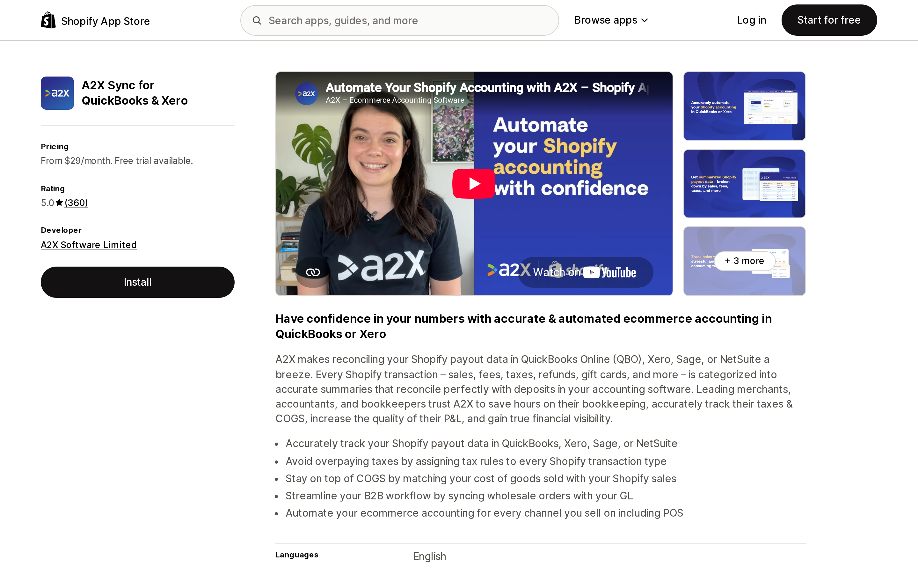918x574 pixels.
Task: Open the (360) reviews link
Action: pos(76,203)
